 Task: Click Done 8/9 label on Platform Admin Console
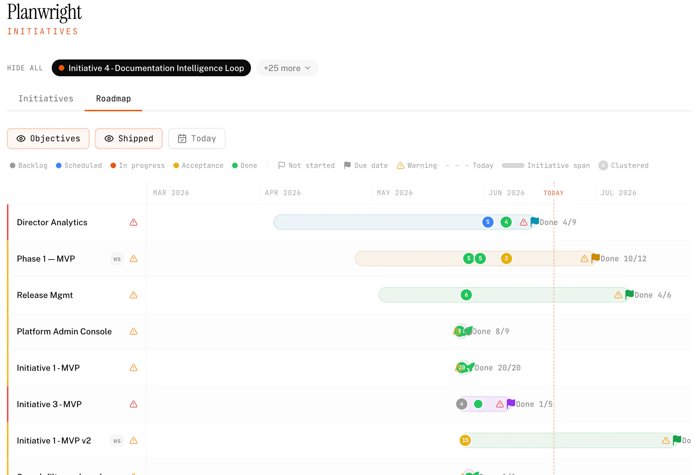pyautogui.click(x=491, y=332)
